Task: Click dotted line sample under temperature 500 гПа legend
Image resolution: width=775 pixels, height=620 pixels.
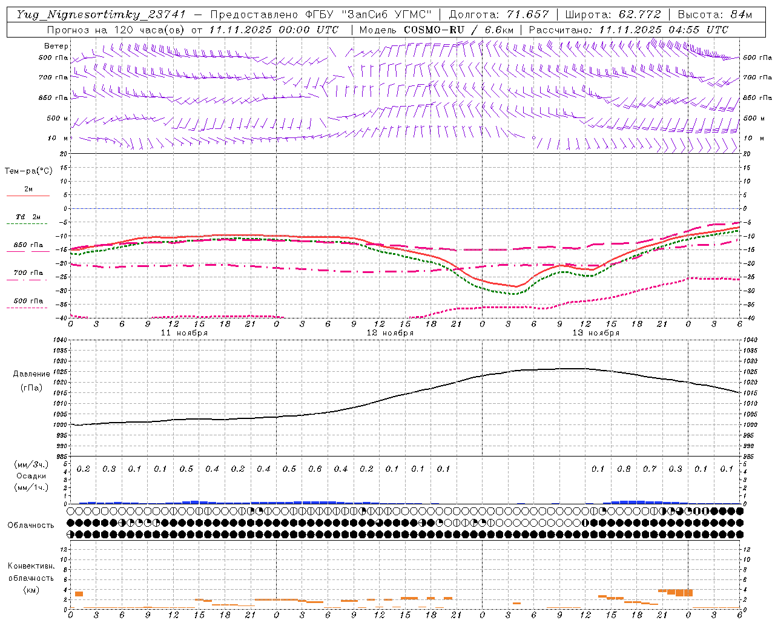Action: 28,308
